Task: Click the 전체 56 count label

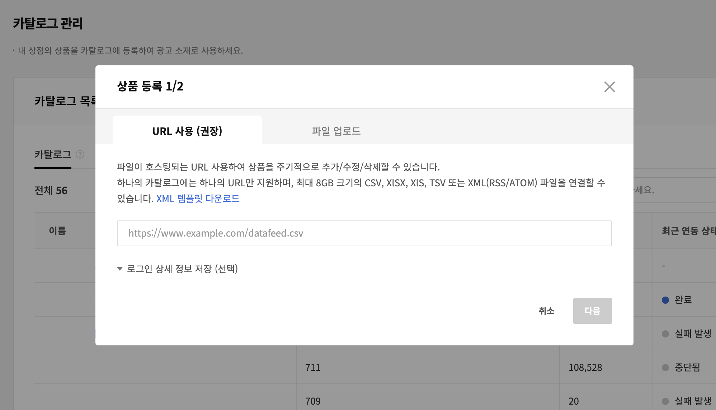Action: (x=51, y=191)
